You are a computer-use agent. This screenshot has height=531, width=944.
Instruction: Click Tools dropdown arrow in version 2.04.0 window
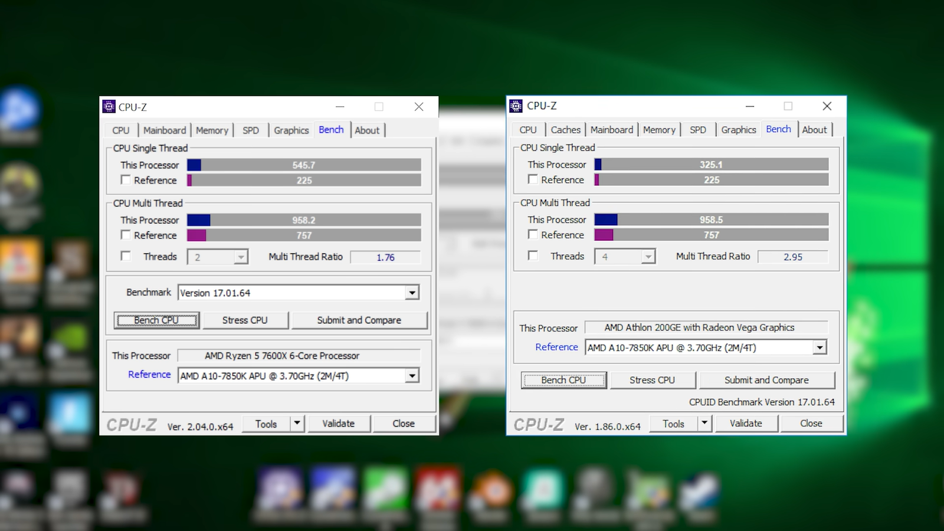297,424
